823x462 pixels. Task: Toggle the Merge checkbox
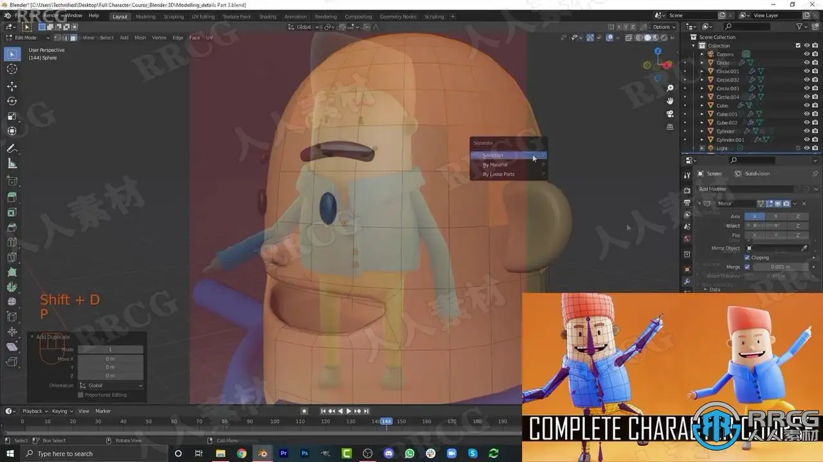pyautogui.click(x=747, y=267)
